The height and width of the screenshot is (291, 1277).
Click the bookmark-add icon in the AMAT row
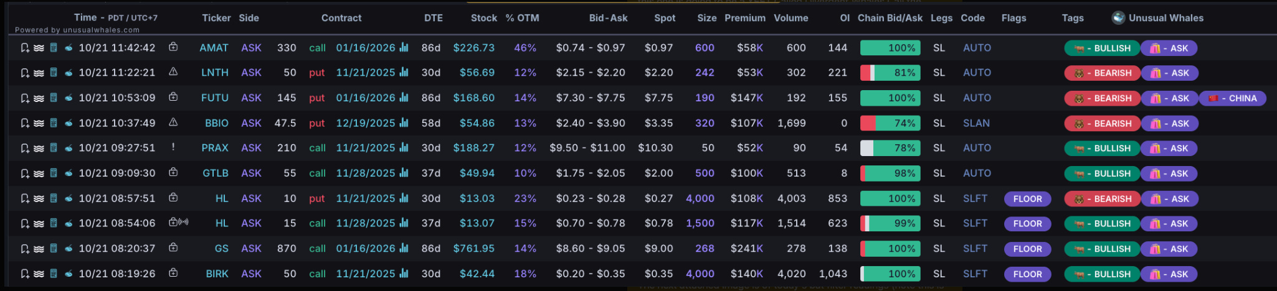point(25,48)
